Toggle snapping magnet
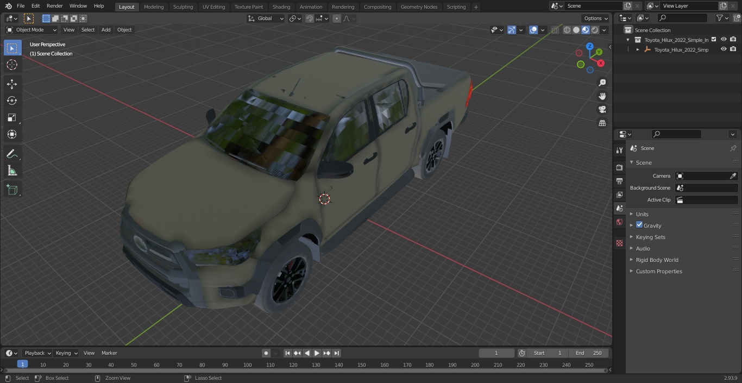The width and height of the screenshot is (742, 383). tap(309, 18)
